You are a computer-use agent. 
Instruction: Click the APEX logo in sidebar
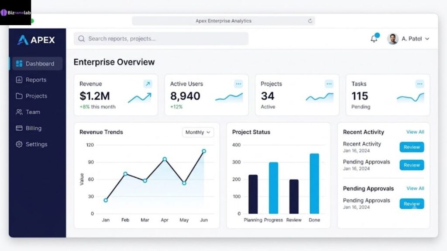(36, 40)
